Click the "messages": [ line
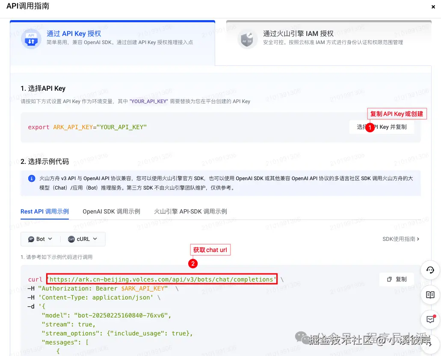441x356 pixels. [65, 342]
